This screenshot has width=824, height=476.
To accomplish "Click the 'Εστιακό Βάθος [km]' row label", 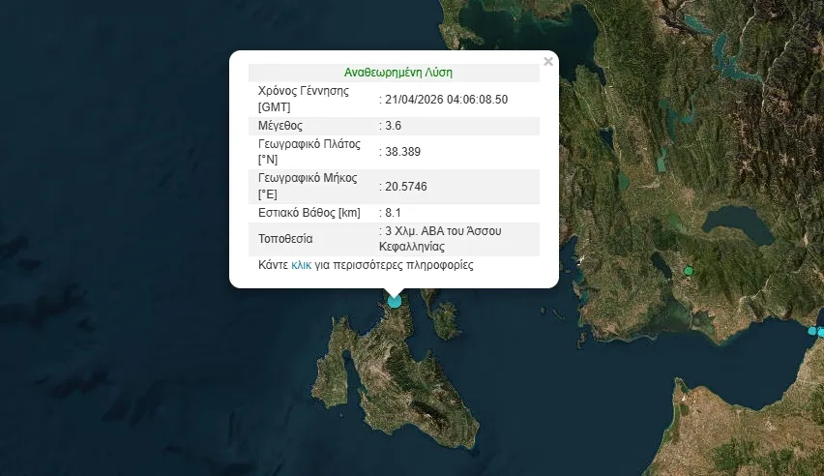I will pyautogui.click(x=308, y=213).
